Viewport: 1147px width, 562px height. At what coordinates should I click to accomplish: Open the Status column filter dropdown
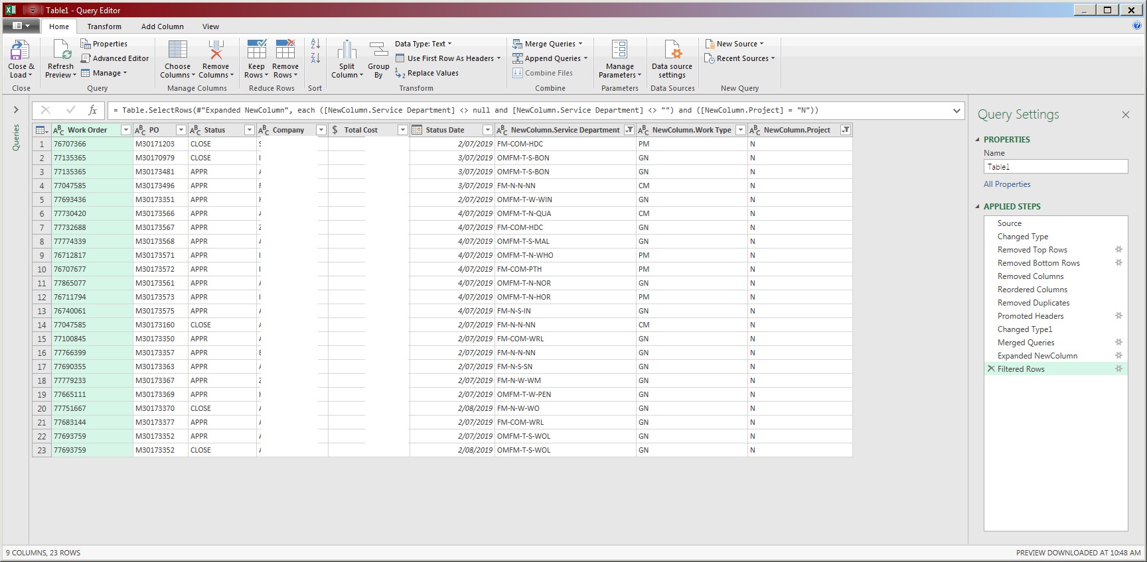pos(249,130)
